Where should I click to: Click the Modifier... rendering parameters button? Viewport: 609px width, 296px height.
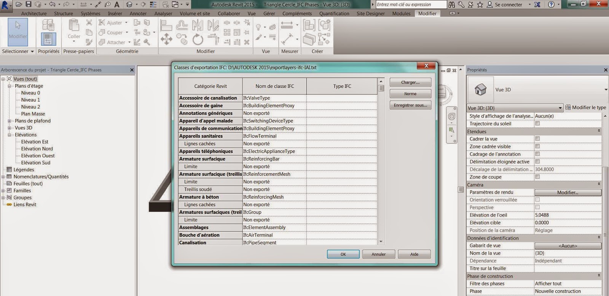tap(568, 193)
